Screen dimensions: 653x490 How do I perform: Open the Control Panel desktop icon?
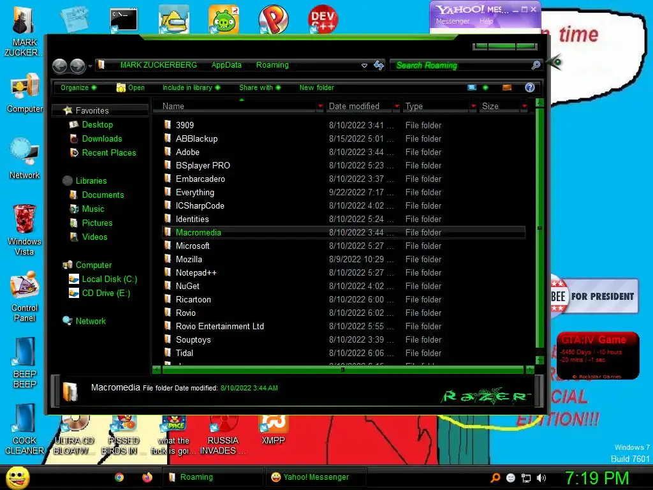25,297
